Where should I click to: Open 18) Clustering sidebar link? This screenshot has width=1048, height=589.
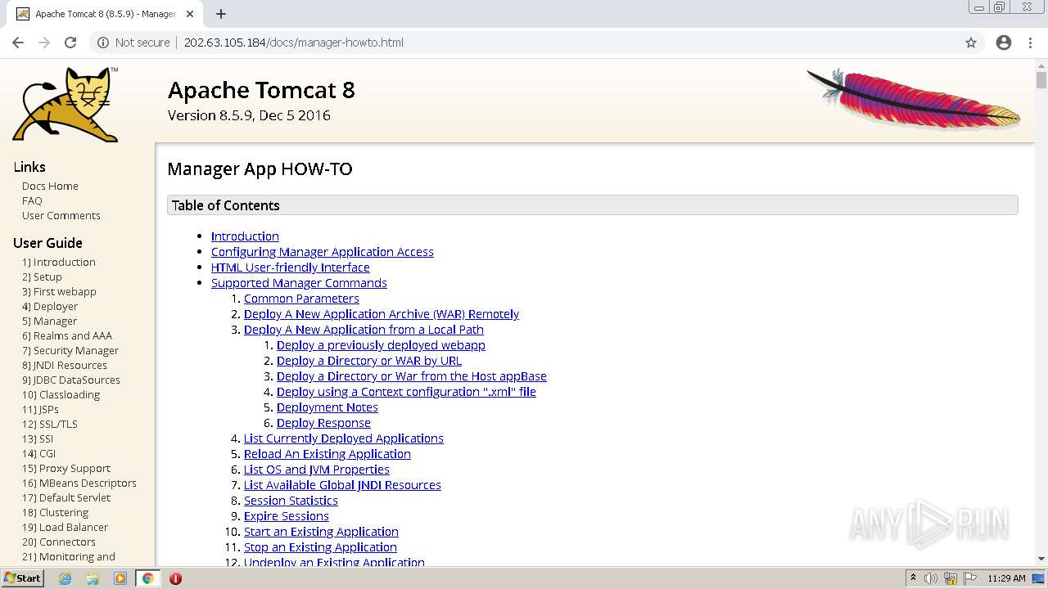[55, 512]
